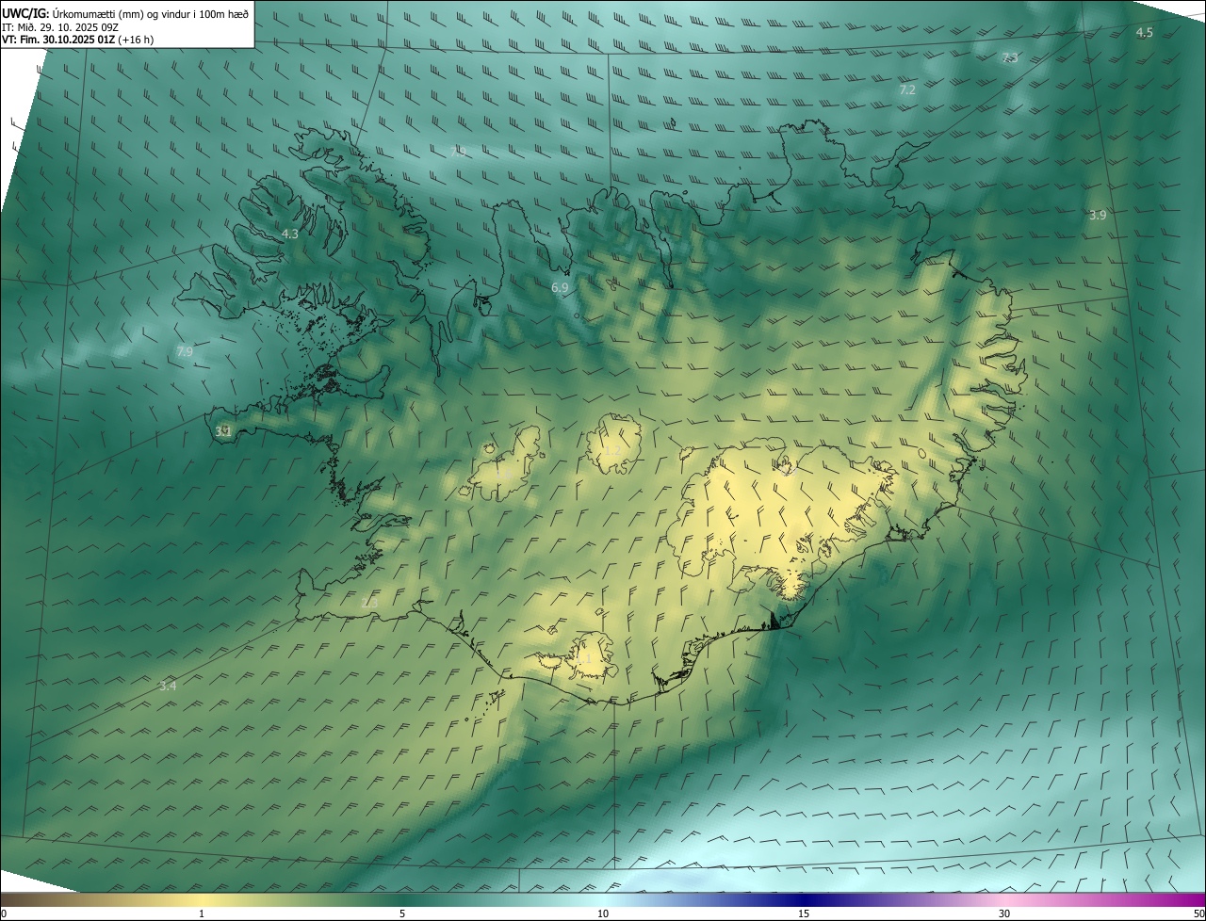Click the map title "Úrkomumætti (mm) og vindur í 100m hæð"
The width and height of the screenshot is (1206, 921).
click(152, 12)
